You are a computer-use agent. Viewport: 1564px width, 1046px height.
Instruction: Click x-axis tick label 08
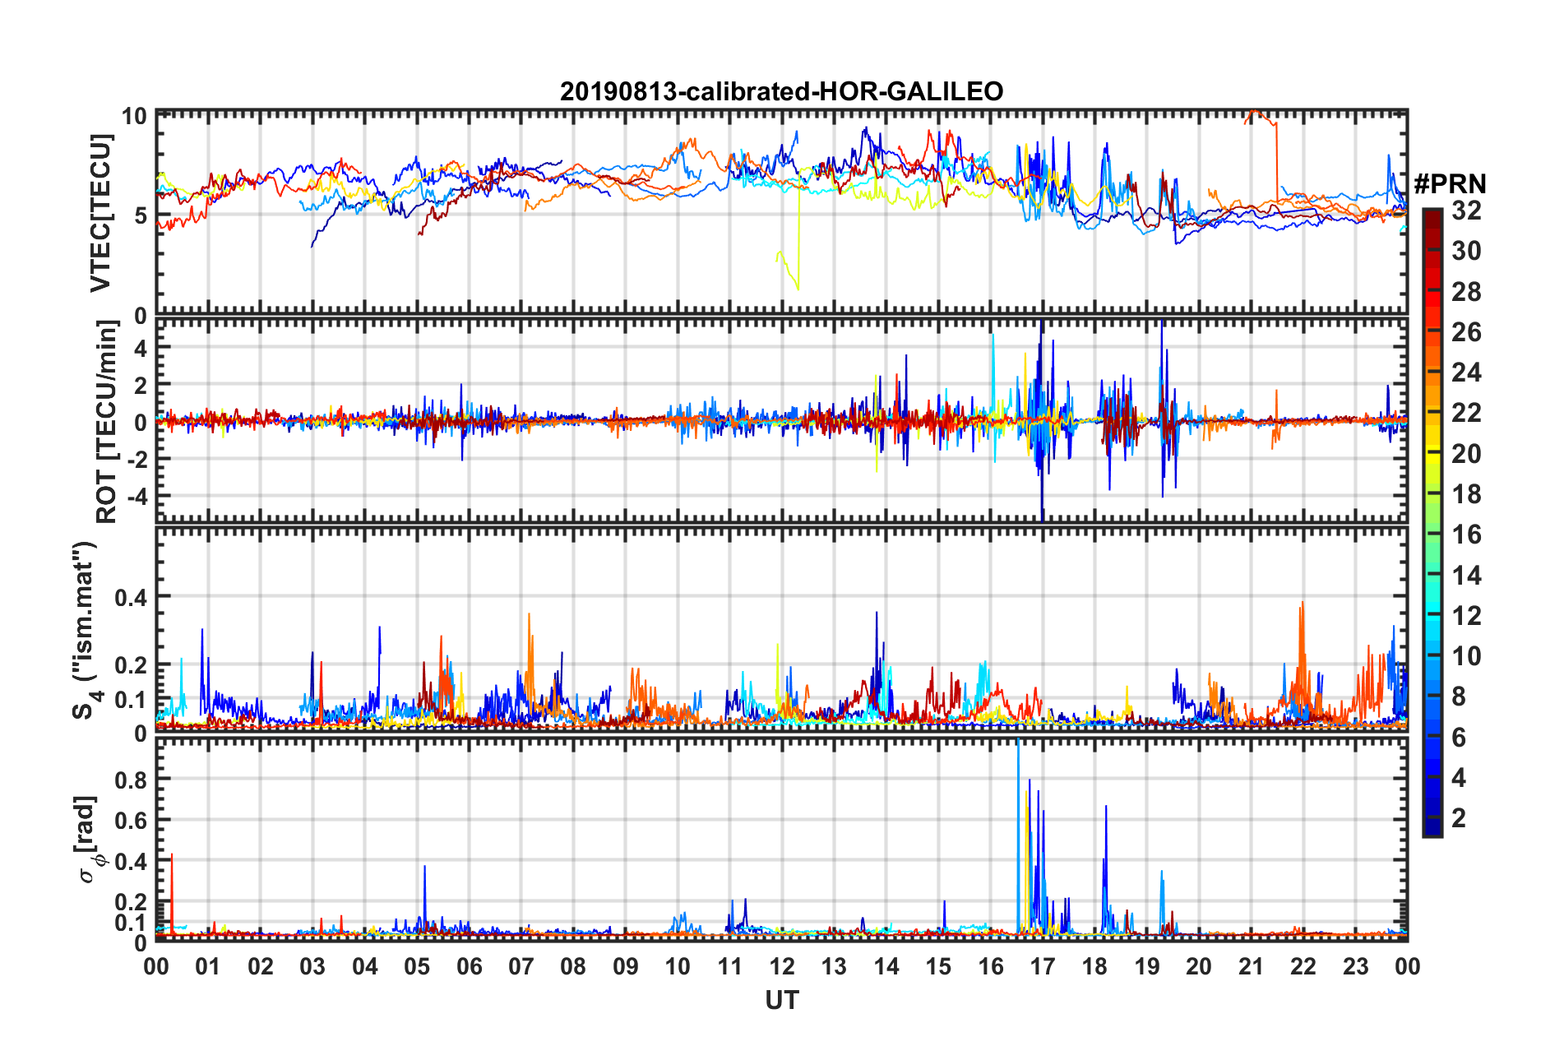click(x=573, y=966)
